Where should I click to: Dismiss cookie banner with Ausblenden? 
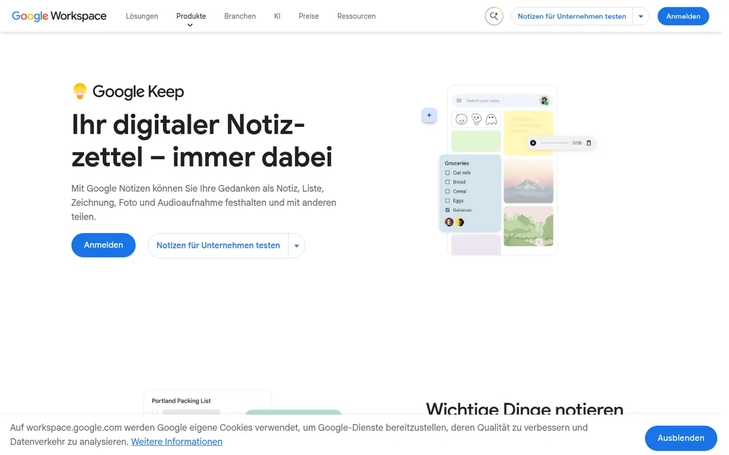pyautogui.click(x=681, y=438)
